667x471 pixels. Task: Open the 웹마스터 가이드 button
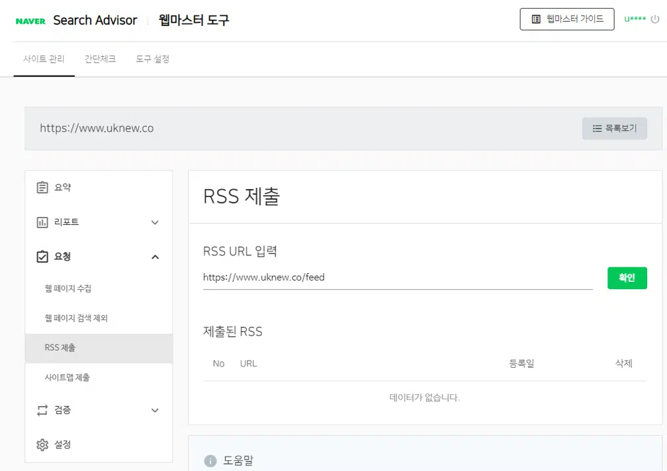tap(566, 19)
